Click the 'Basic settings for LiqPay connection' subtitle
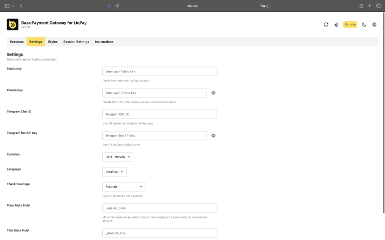This screenshot has height=240, width=385. pyautogui.click(x=32, y=59)
